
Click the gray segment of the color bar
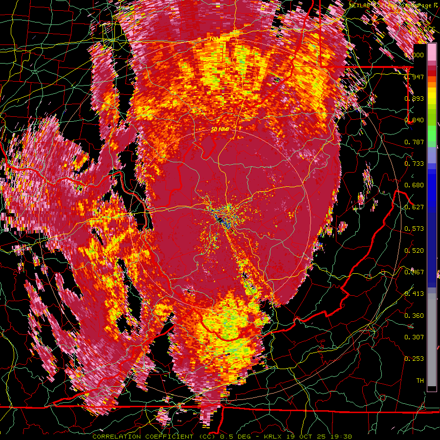432,340
